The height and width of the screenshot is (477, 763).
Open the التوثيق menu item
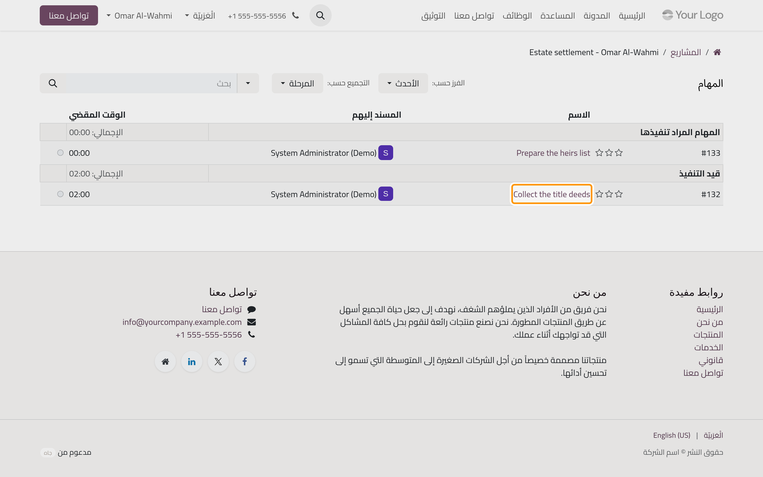click(x=433, y=16)
